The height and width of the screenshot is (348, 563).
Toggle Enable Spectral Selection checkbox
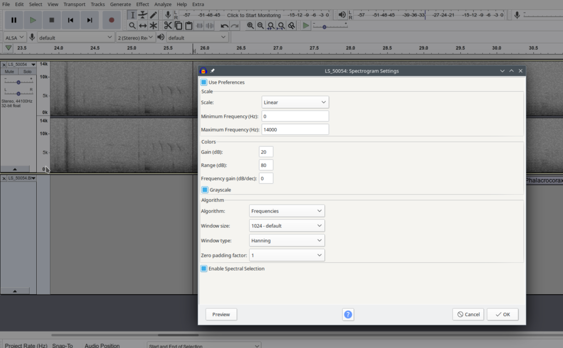pyautogui.click(x=203, y=269)
